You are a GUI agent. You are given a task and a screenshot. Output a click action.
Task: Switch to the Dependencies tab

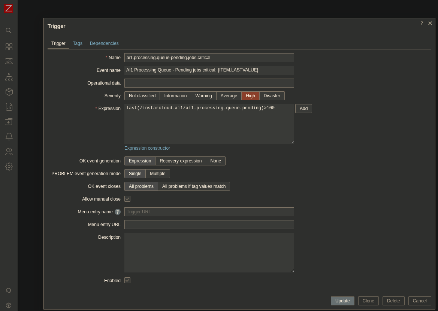pyautogui.click(x=104, y=43)
